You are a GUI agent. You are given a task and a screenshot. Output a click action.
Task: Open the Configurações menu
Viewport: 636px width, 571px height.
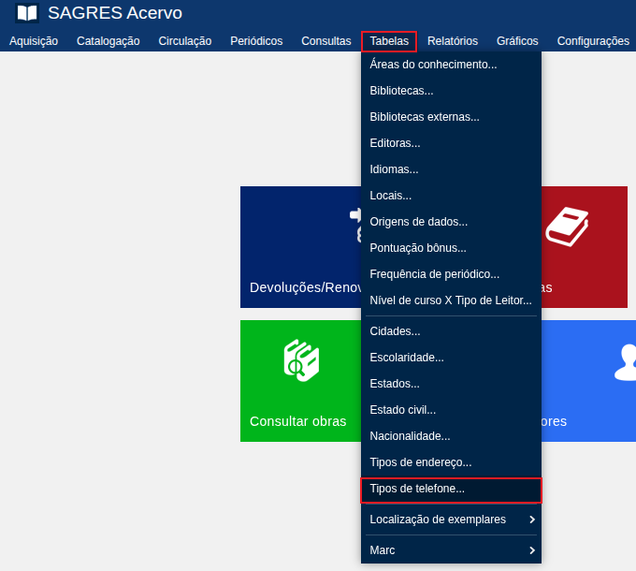pos(593,41)
